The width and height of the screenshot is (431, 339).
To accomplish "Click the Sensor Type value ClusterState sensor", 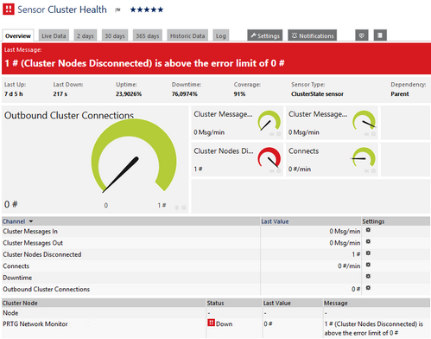I will point(317,94).
